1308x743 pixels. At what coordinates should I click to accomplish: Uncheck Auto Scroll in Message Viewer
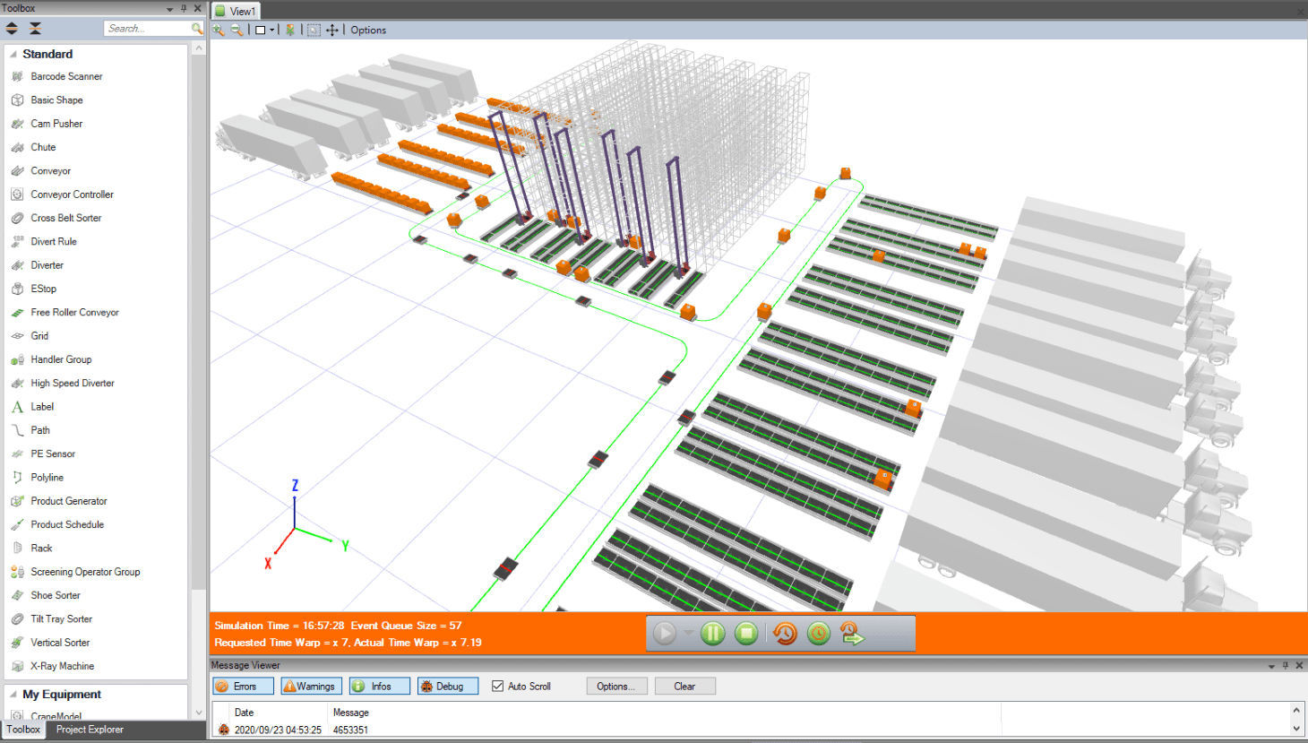coord(498,686)
